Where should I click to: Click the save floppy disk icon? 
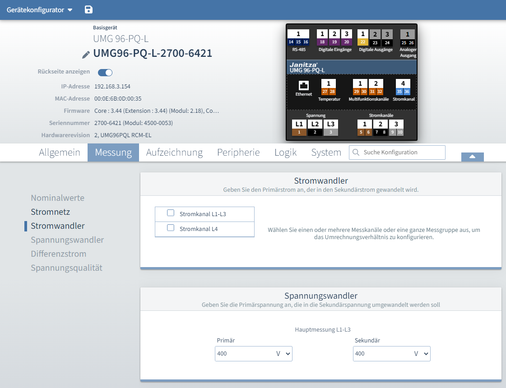[88, 10]
